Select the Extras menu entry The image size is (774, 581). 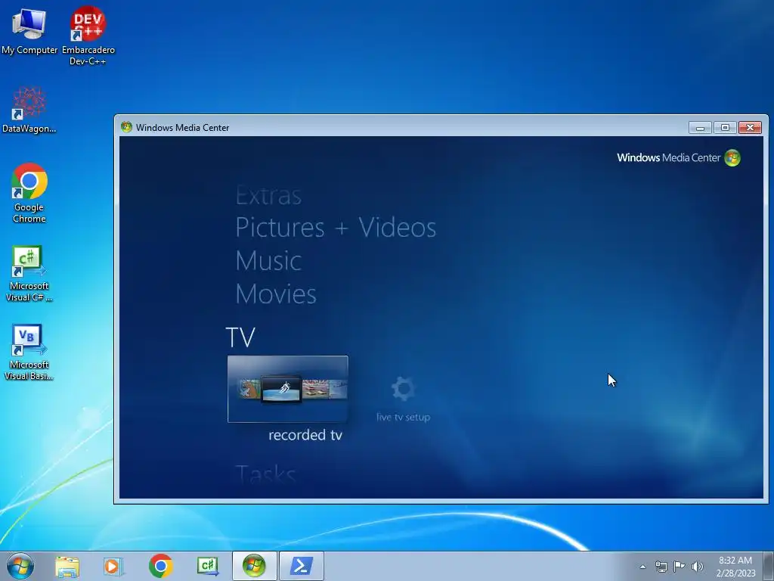point(268,196)
